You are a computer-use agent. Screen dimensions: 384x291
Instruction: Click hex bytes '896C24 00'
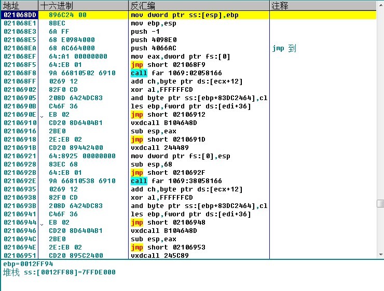[67, 15]
